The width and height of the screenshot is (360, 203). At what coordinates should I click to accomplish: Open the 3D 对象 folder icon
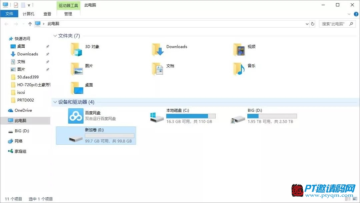(76, 50)
